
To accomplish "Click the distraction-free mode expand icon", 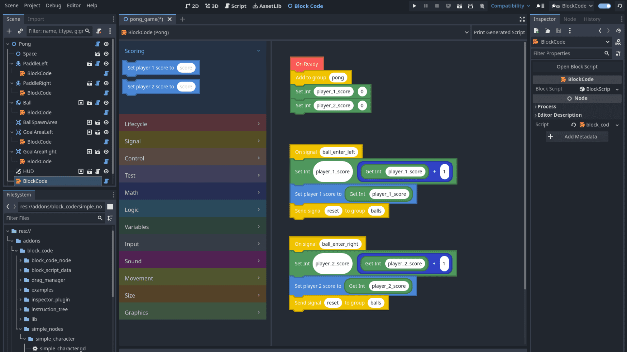I will tap(522, 19).
